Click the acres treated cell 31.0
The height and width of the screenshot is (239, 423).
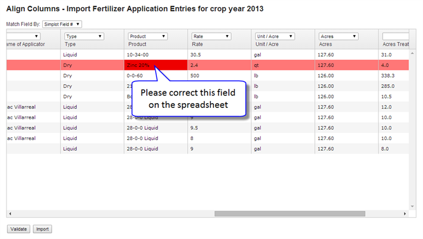pos(394,55)
